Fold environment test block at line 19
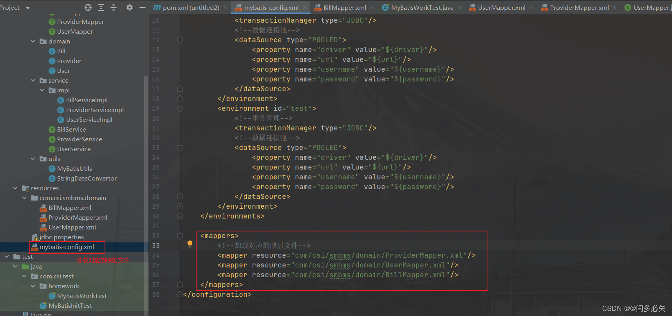Viewport: 672px width, 316px height. tap(180, 108)
